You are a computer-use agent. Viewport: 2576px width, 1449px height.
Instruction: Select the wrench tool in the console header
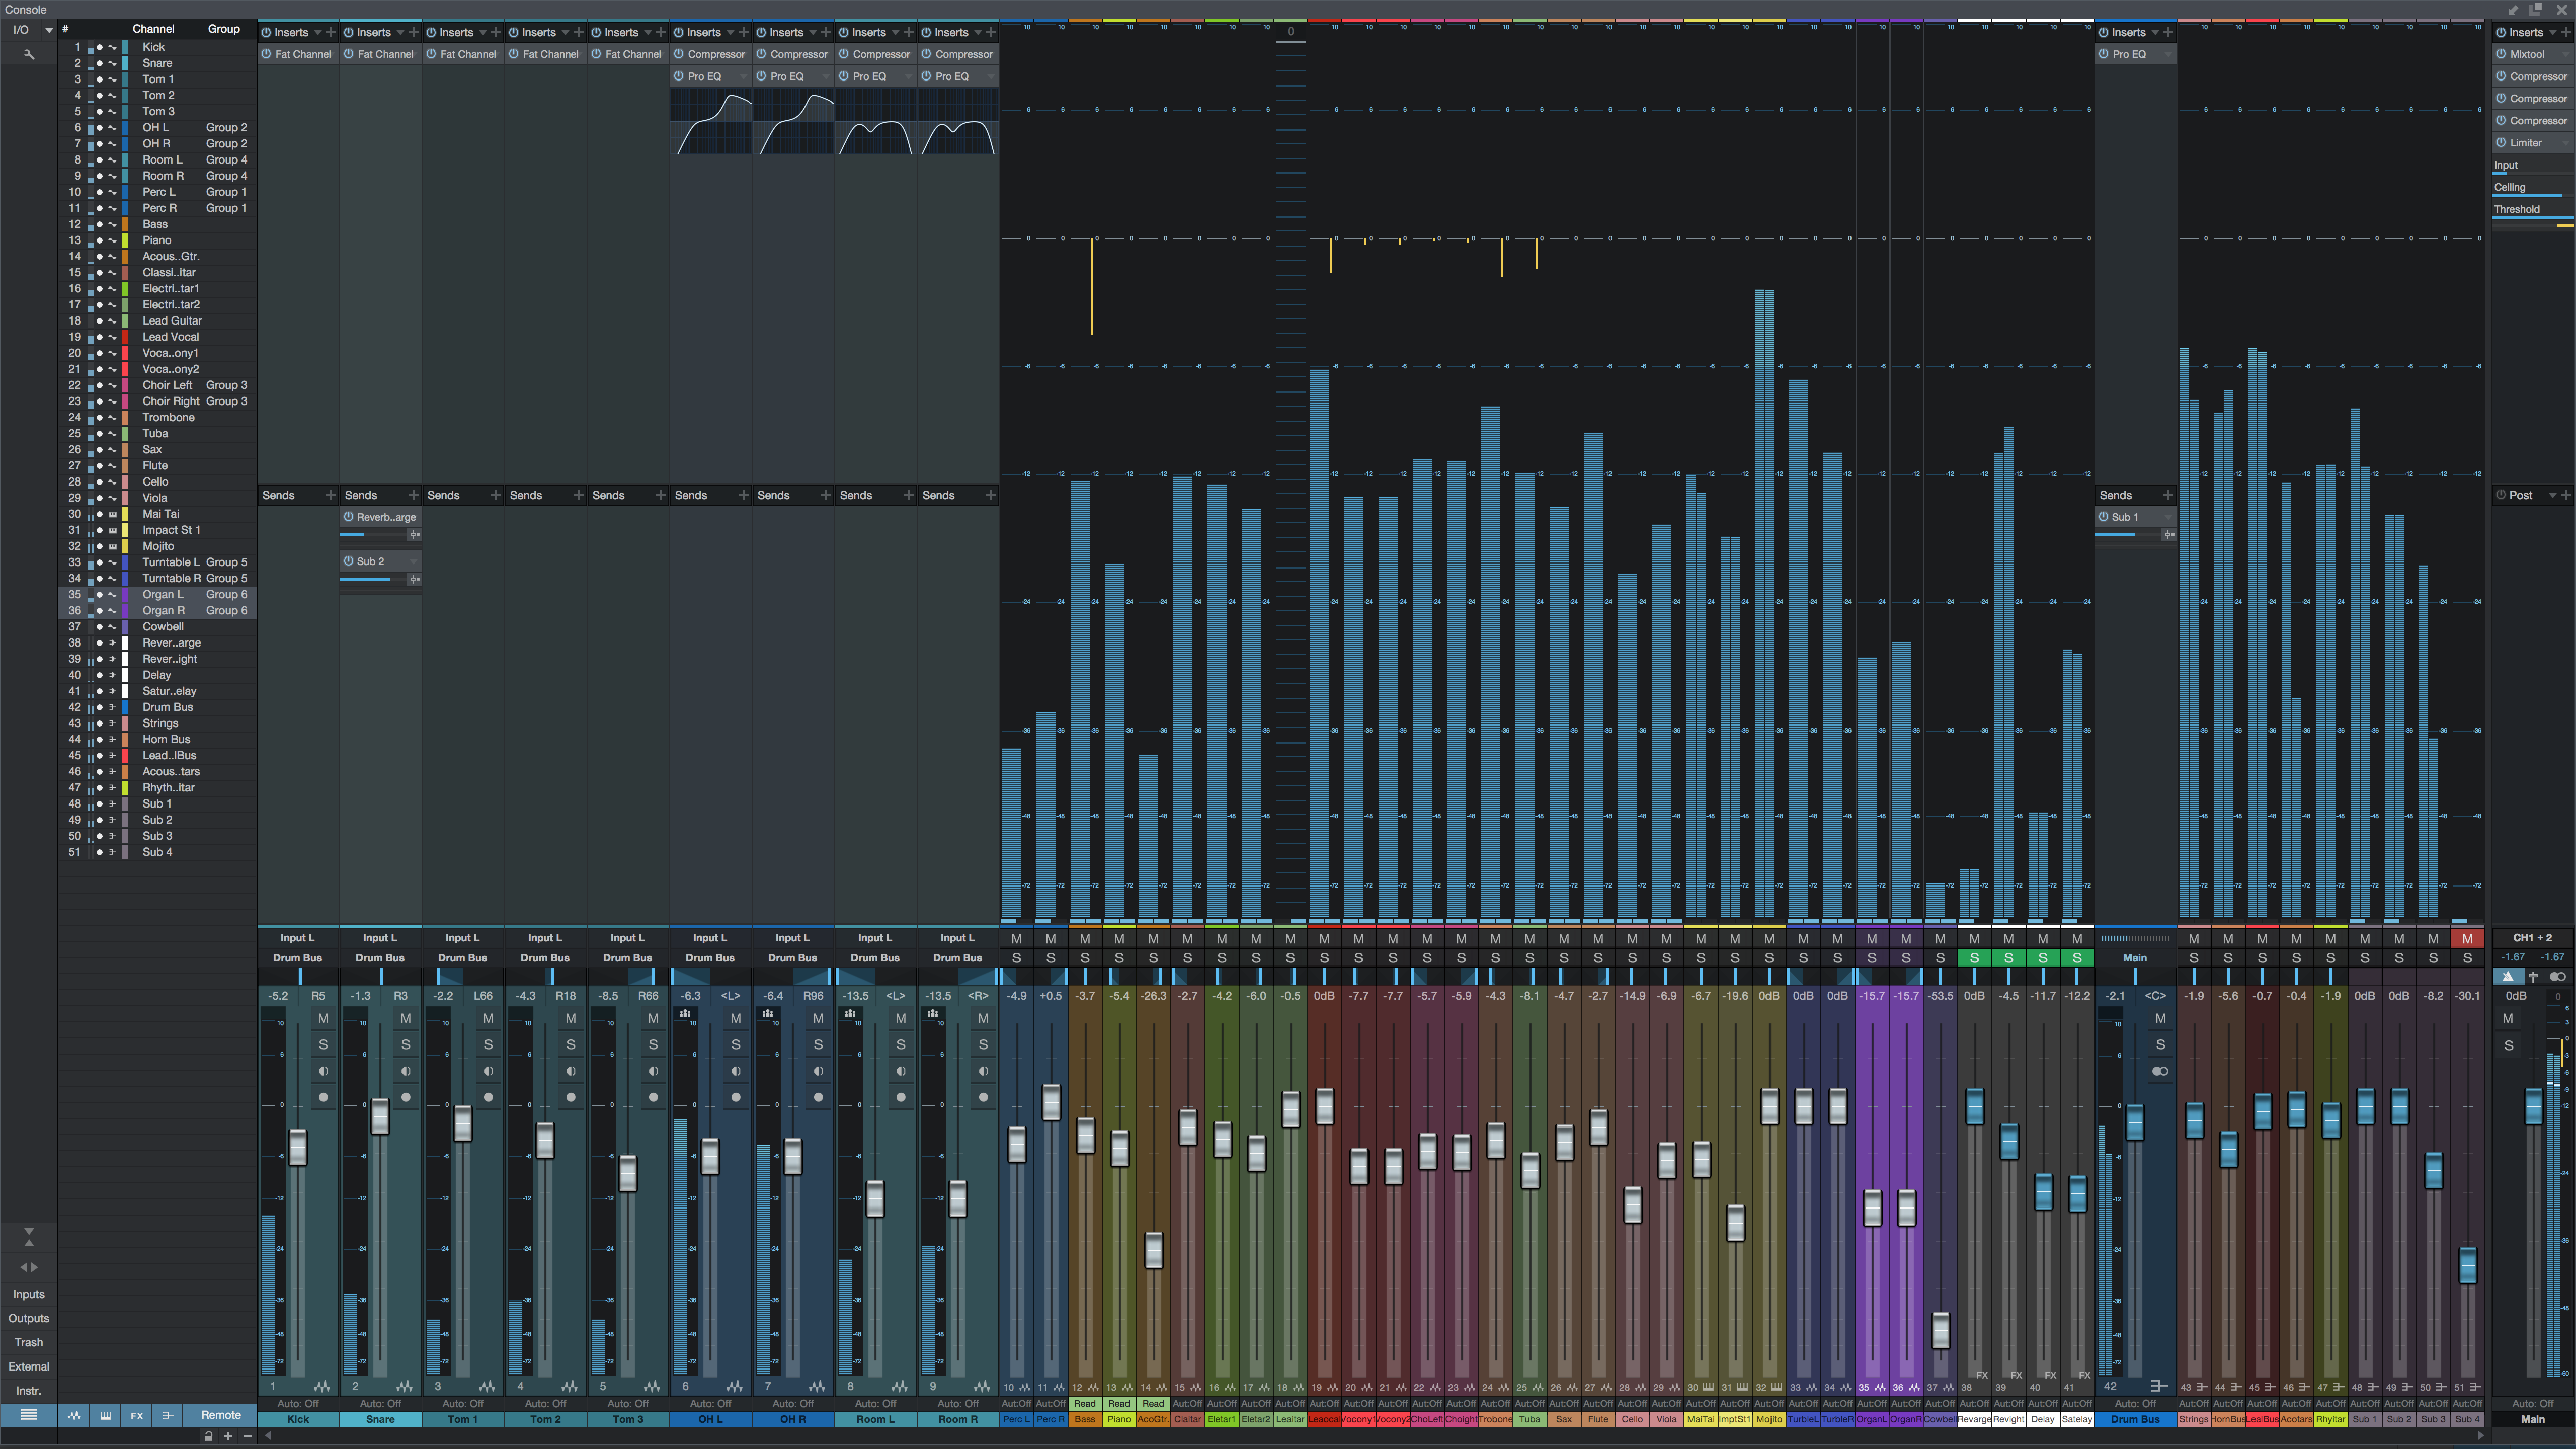(29, 53)
